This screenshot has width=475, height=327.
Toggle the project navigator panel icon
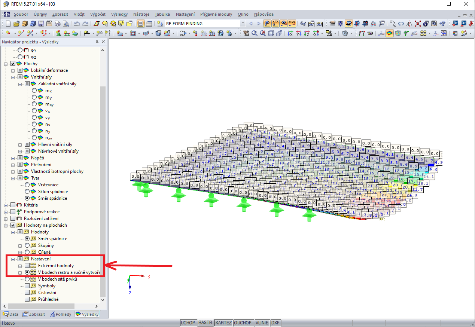(140, 24)
